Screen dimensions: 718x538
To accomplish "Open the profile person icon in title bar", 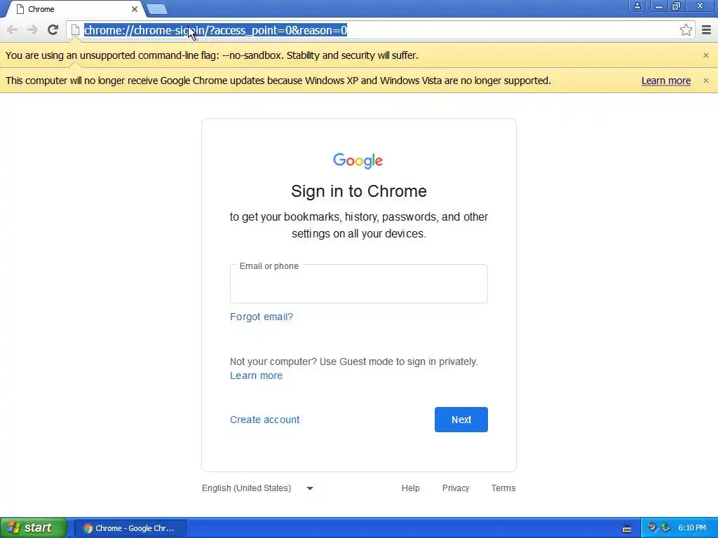I will pyautogui.click(x=637, y=6).
